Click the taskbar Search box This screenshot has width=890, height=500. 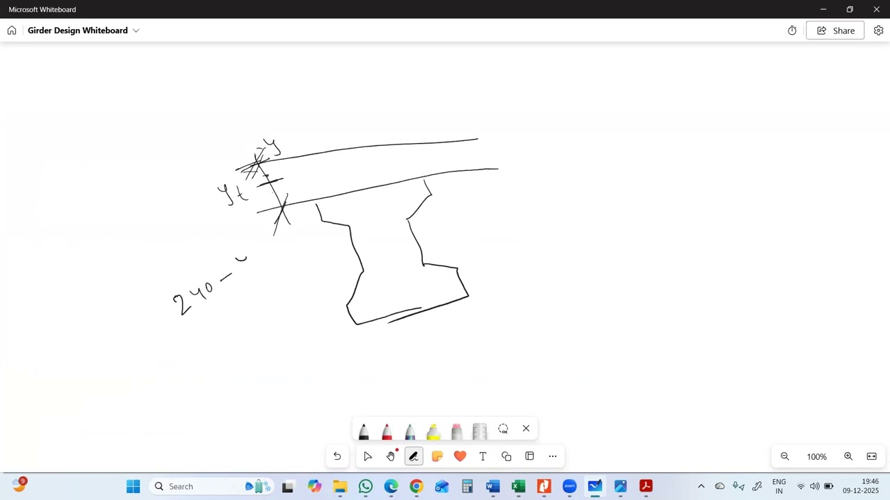211,486
